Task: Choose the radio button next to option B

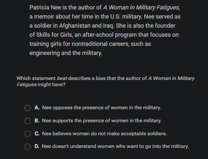Action: pyautogui.click(x=28, y=121)
